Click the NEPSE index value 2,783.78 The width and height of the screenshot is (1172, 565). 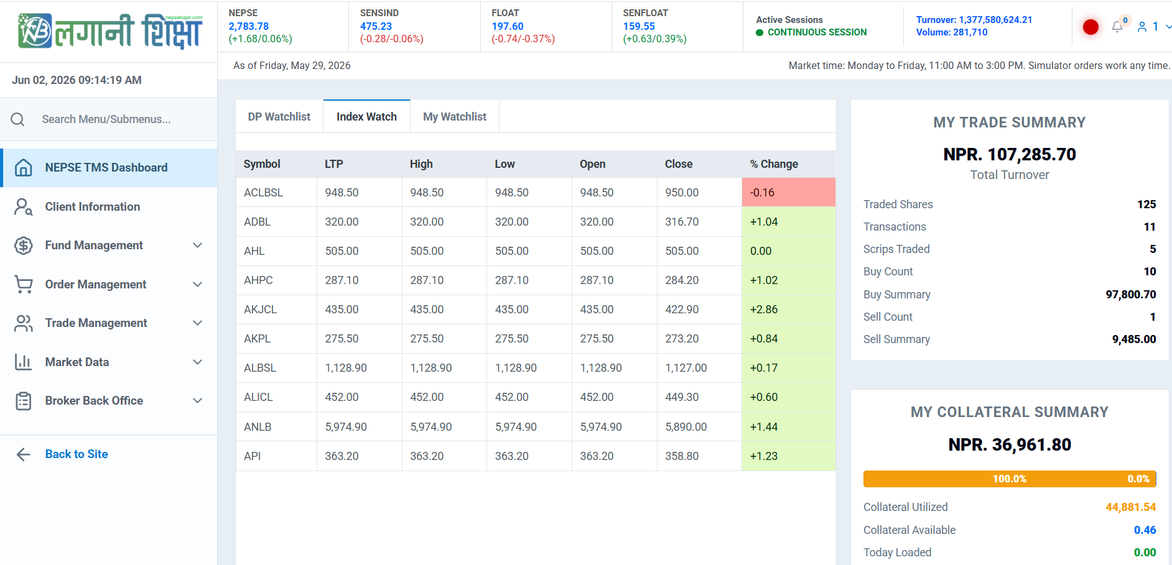(x=249, y=26)
